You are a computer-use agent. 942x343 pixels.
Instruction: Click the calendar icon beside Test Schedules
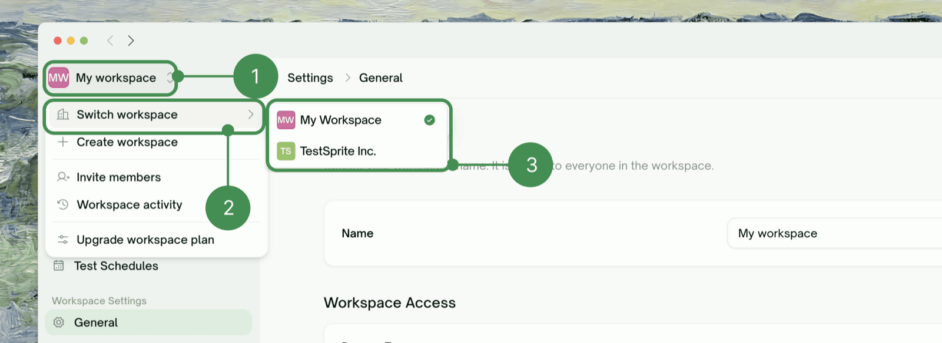tap(58, 265)
